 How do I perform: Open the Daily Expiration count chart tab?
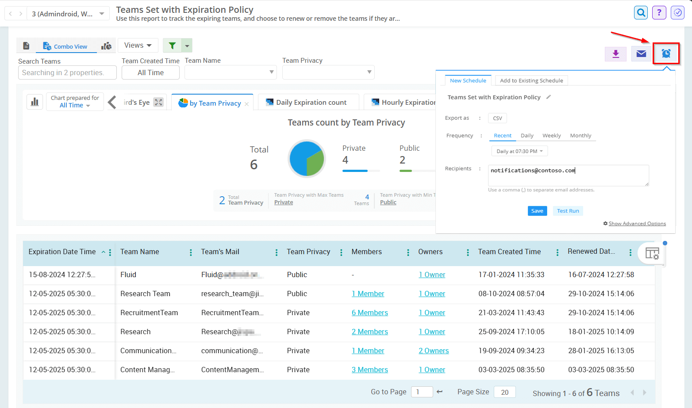(308, 103)
